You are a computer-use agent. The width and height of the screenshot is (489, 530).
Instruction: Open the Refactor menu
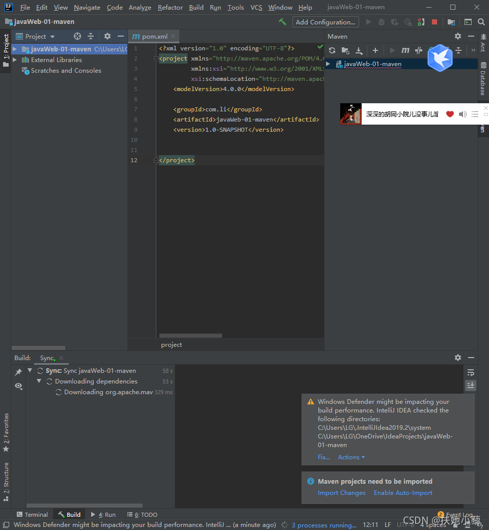pos(170,7)
